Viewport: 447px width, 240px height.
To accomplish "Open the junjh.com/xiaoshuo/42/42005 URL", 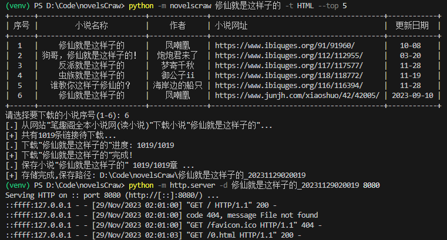I will (297, 96).
